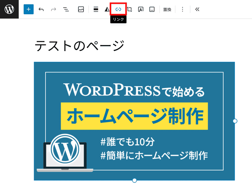Click the WordPress logo to view posts
The image size is (252, 187).
9,9
